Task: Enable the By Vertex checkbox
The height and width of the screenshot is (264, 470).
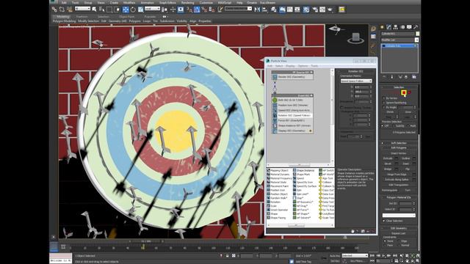Action: tap(384, 98)
